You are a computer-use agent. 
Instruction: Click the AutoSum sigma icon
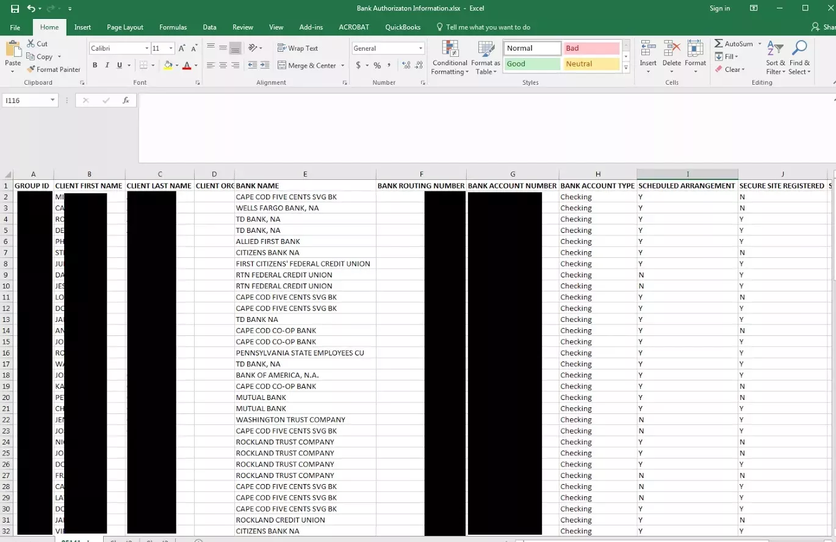(719, 44)
